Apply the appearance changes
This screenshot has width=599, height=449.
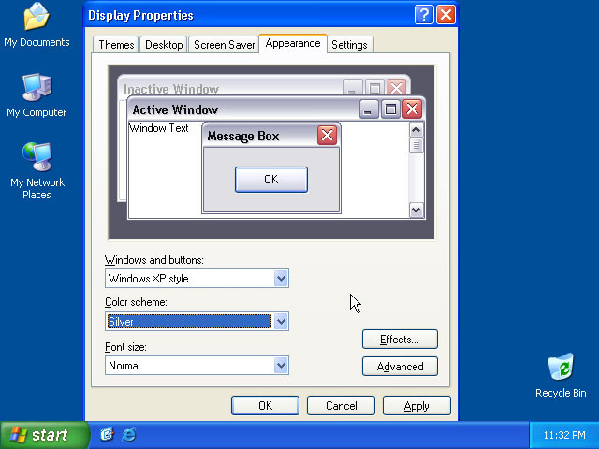click(x=416, y=405)
